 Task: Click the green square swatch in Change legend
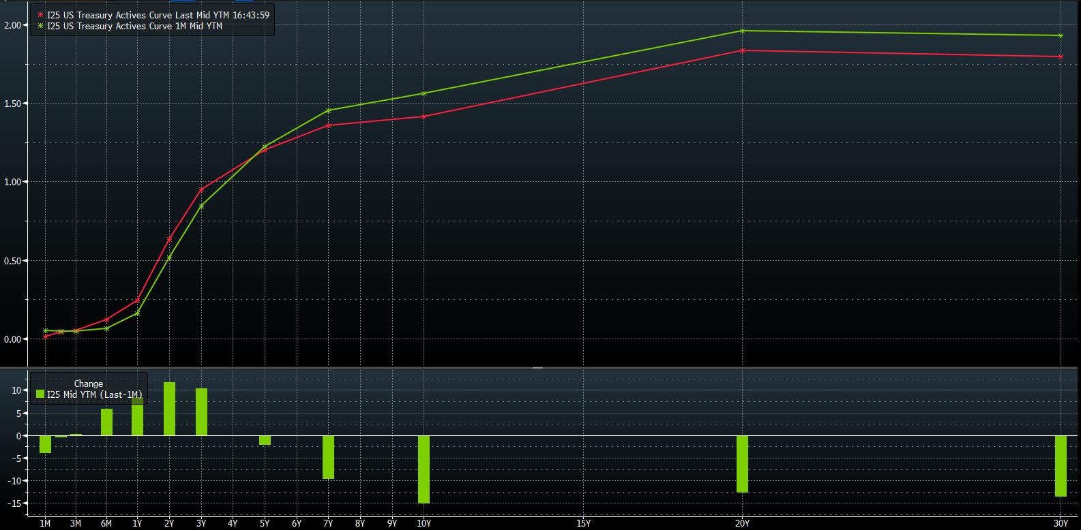point(40,394)
